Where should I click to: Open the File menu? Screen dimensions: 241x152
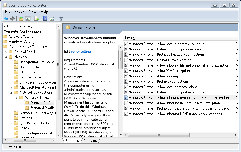point(8,12)
